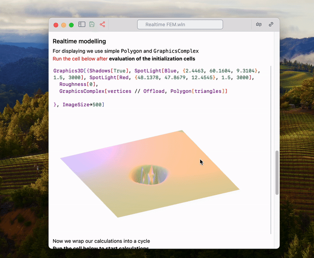Image resolution: width=314 pixels, height=258 pixels.
Task: Open the share icon in the toolbar
Action: point(102,24)
